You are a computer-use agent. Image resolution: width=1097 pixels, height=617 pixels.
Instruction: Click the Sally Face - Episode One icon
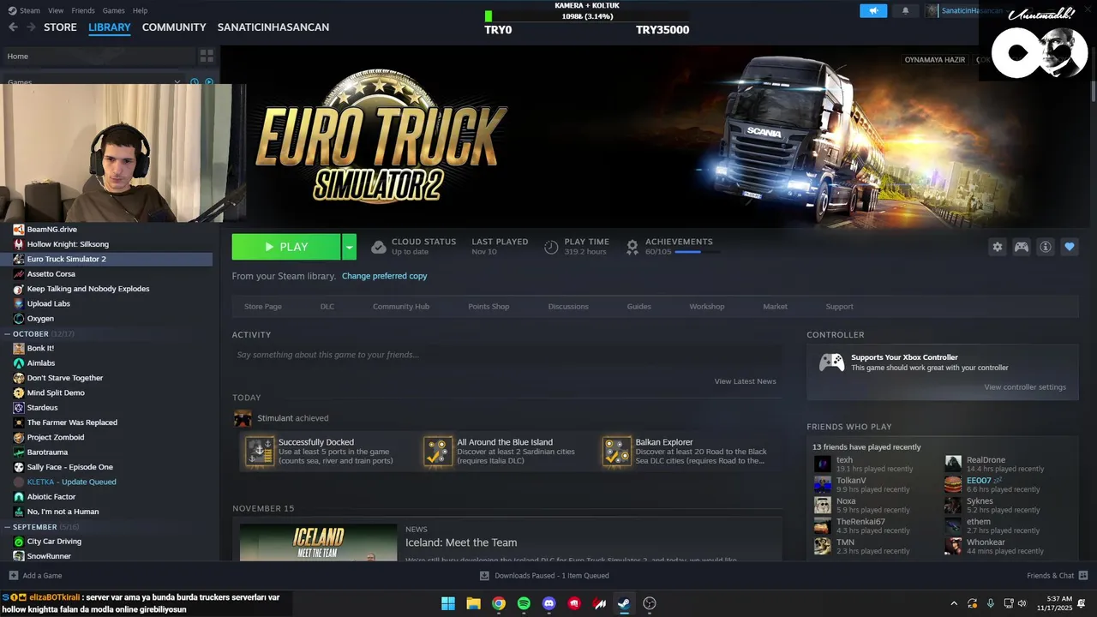click(19, 467)
